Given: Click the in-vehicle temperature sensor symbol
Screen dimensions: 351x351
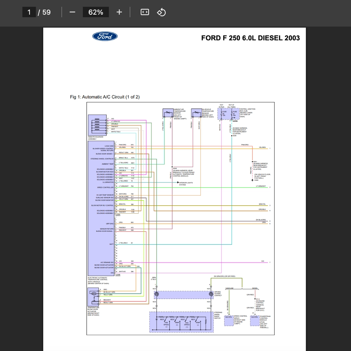Looking at the screenshot, I should point(196,112).
